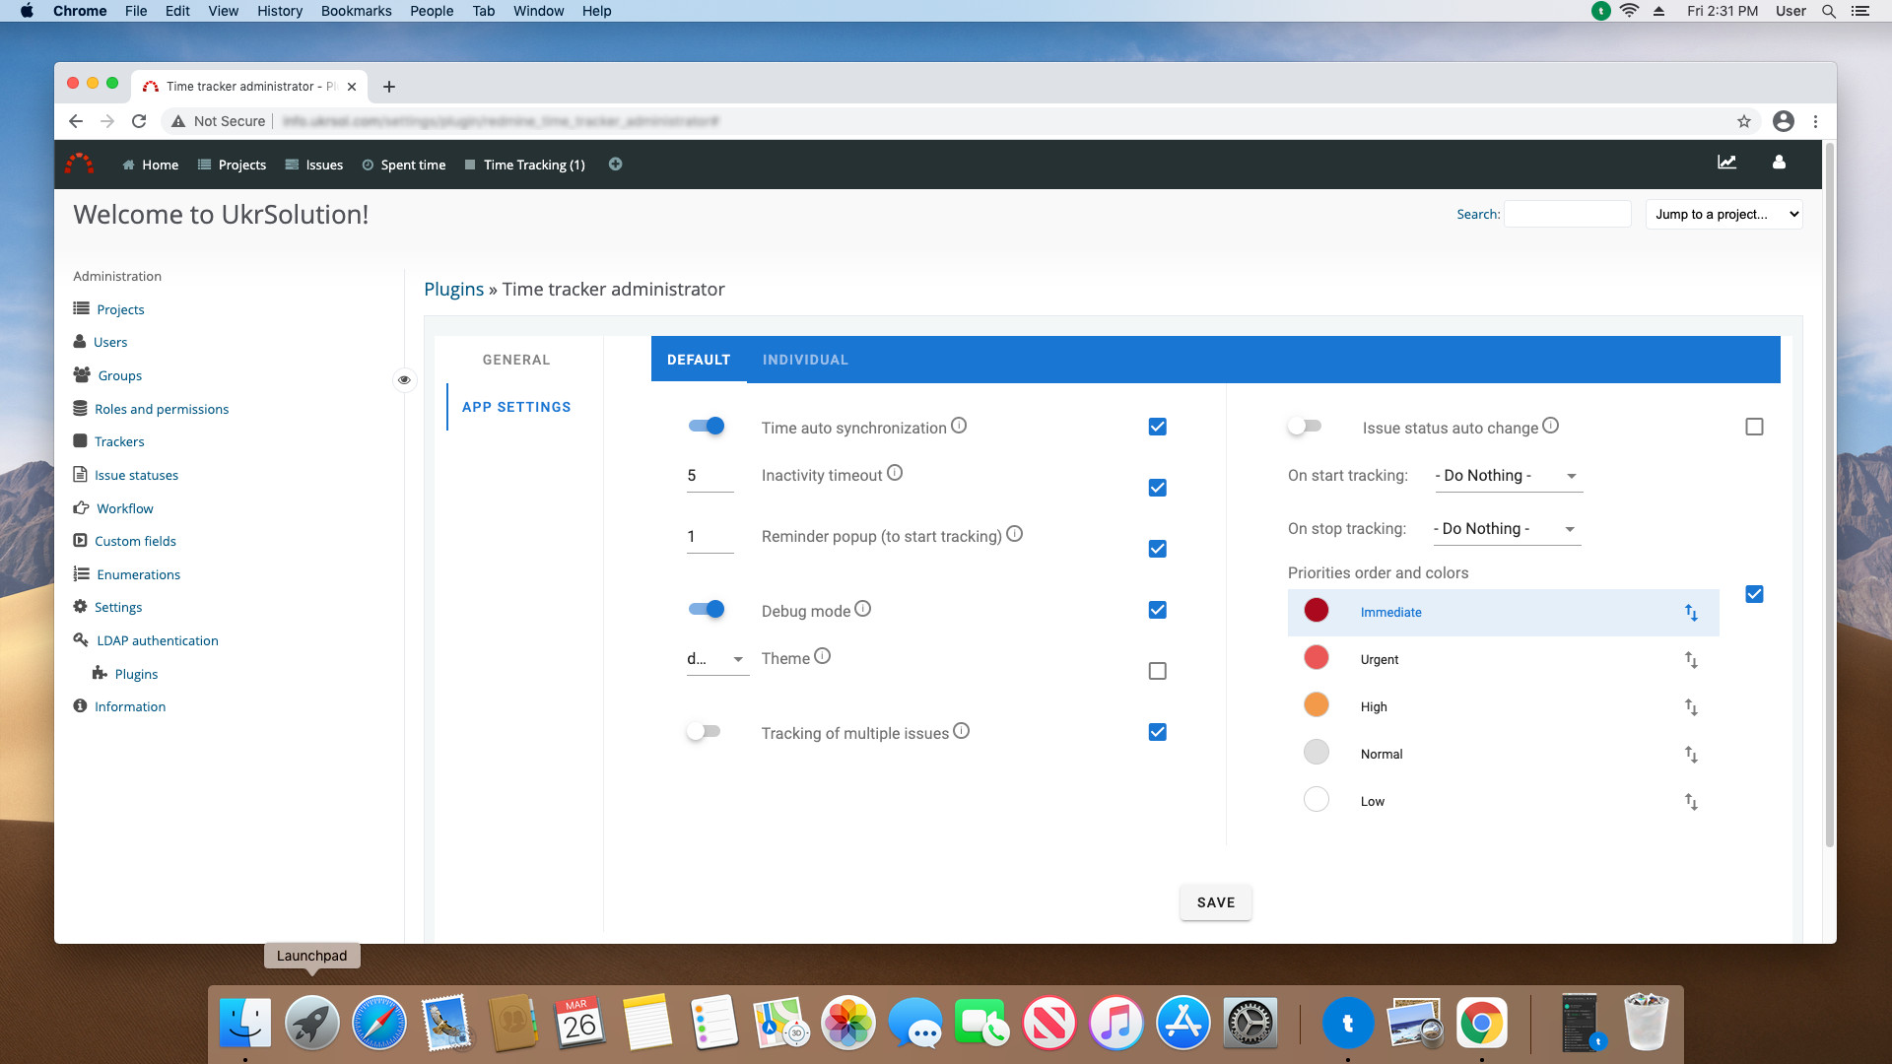This screenshot has width=1892, height=1064.
Task: Click the Inactivity timeout value field
Action: (x=709, y=476)
